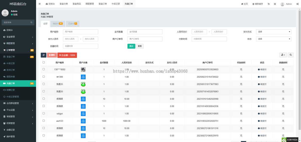Toggle the sidebar with the hamburger icon
The height and width of the screenshot is (142, 301).
(40, 4)
